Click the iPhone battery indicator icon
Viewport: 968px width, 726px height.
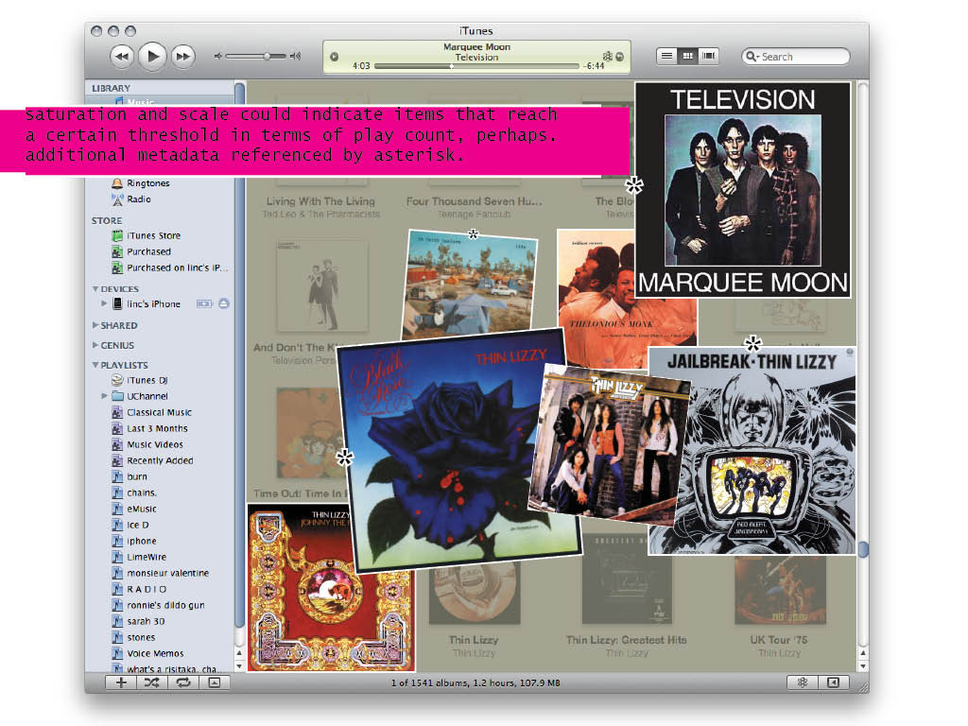[204, 303]
